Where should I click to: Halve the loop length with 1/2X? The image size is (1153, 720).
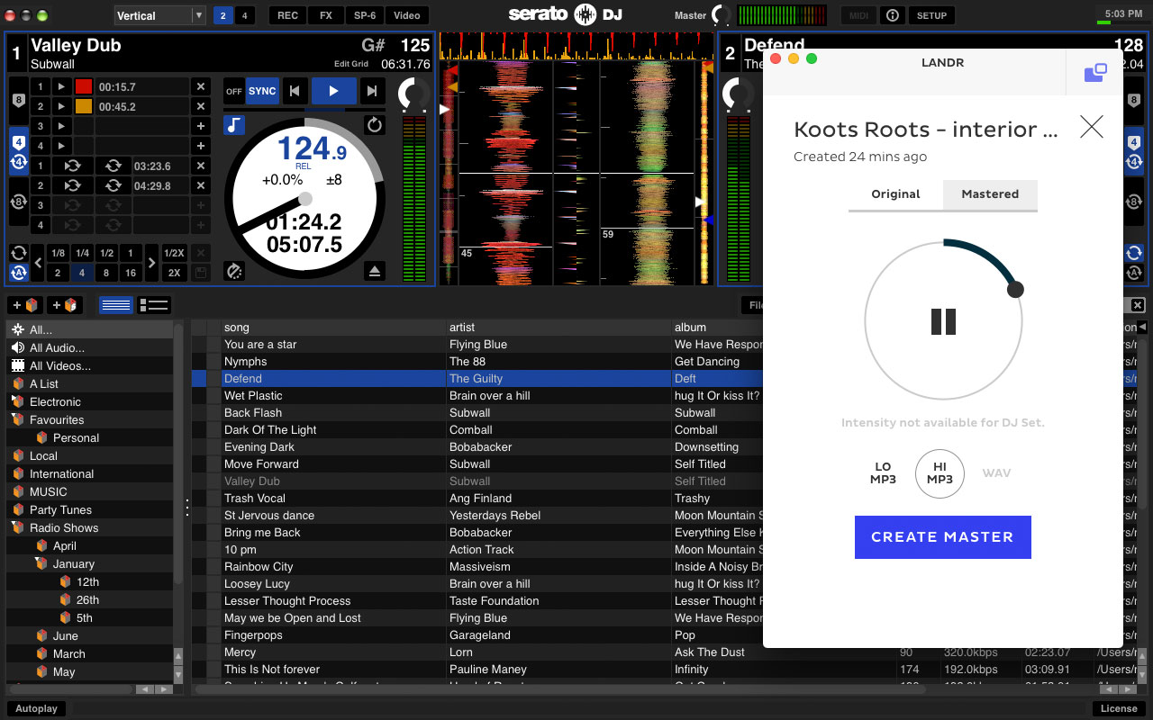click(175, 254)
